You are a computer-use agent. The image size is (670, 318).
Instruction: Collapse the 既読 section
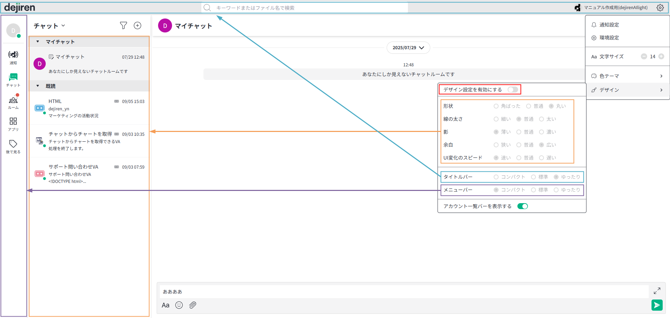pos(38,86)
